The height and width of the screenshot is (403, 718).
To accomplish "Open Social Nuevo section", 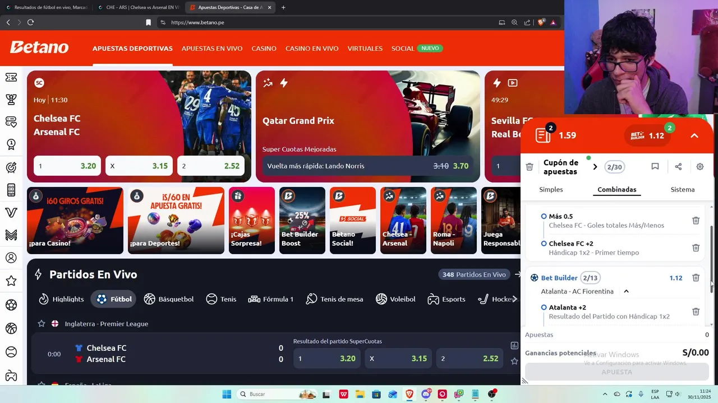I will [417, 48].
